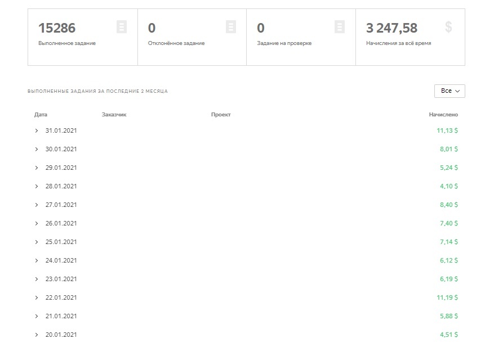Click the Заказчик column header
Image resolution: width=485 pixels, height=343 pixels.
click(114, 115)
